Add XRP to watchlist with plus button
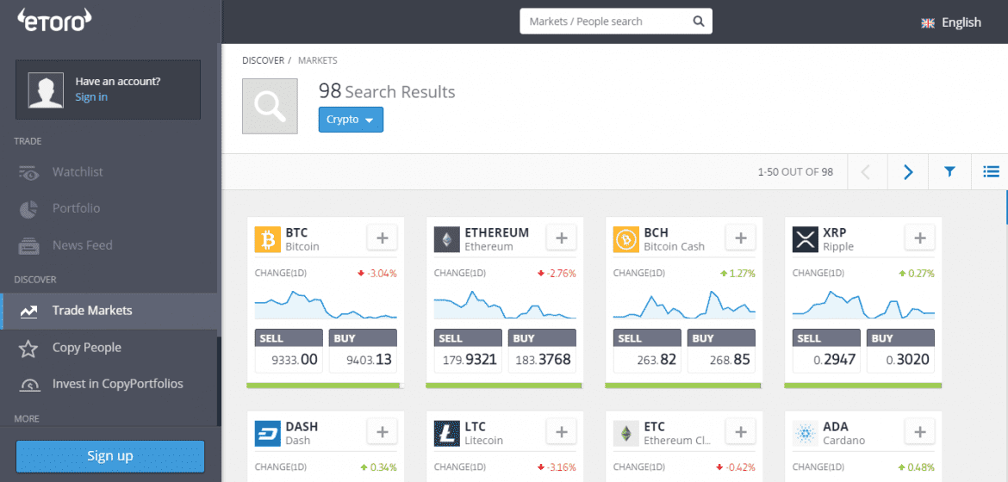Image resolution: width=1008 pixels, height=482 pixels. (919, 238)
